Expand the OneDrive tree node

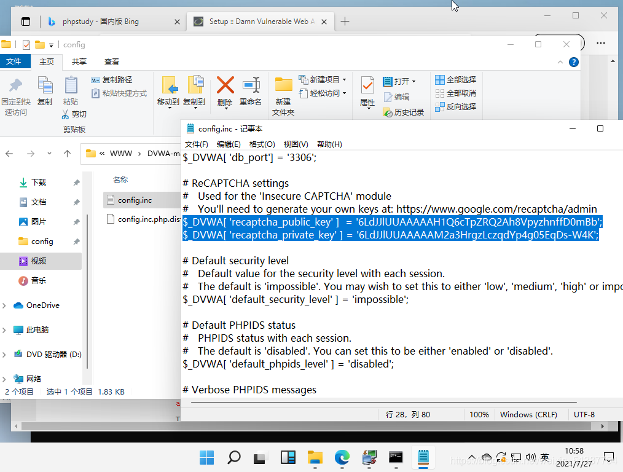pyautogui.click(x=4, y=305)
